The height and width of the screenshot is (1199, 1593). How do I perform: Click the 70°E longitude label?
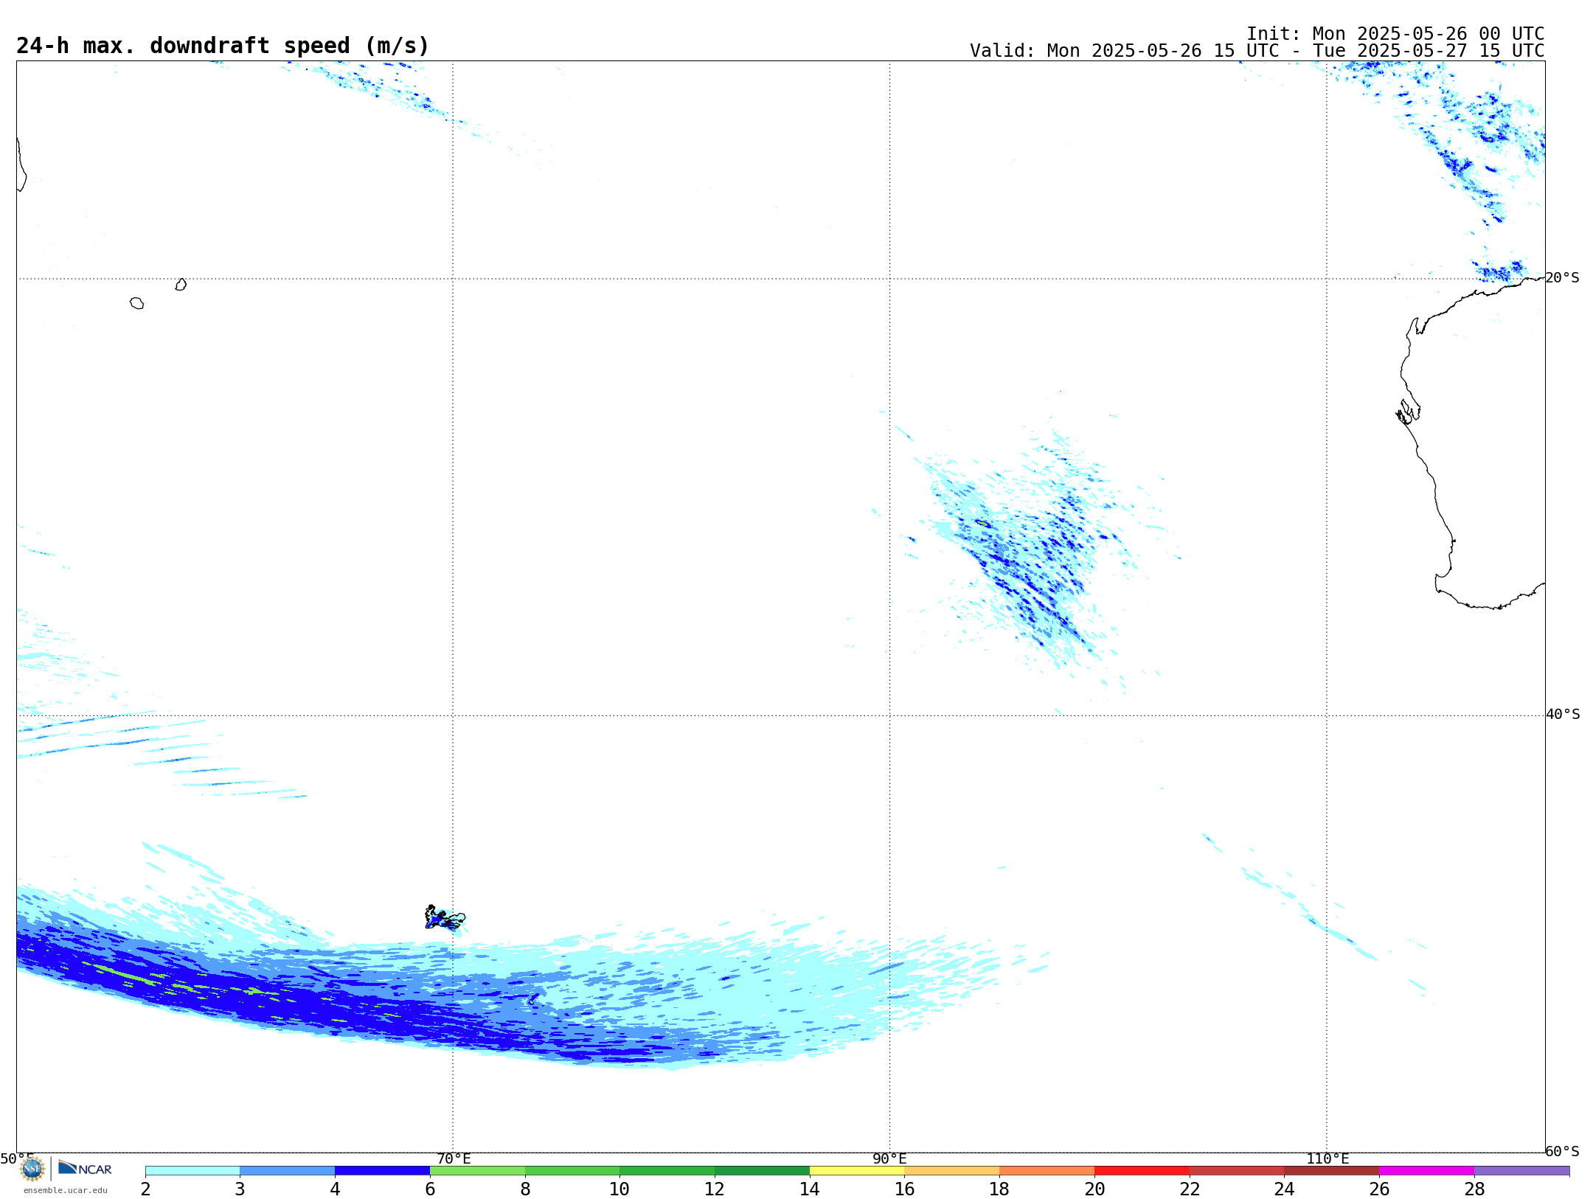point(454,1158)
